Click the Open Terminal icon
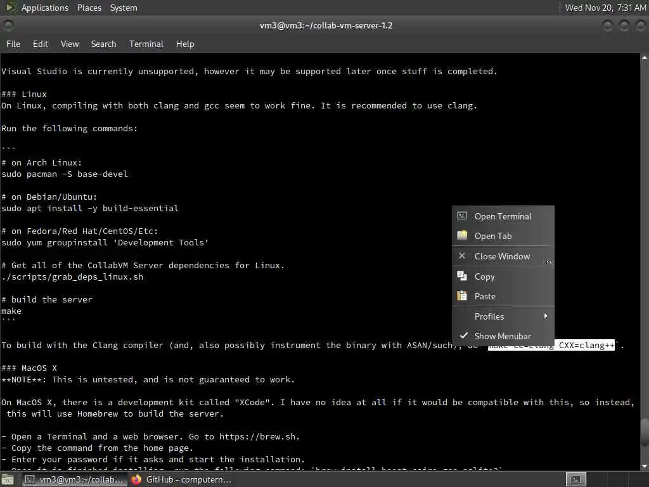Viewport: 649px width, 487px height. 462,216
